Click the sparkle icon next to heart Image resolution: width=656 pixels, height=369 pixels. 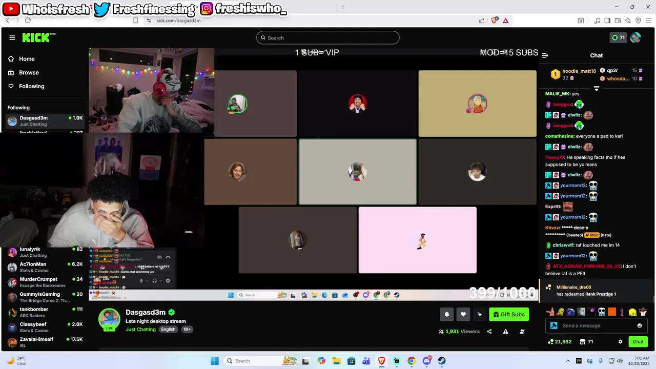point(480,315)
